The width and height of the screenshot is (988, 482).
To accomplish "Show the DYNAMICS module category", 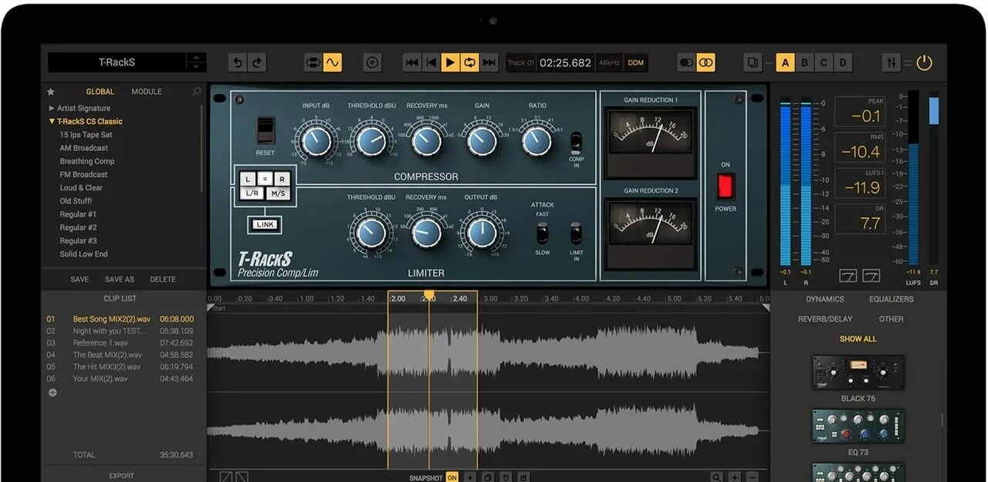I will pos(825,299).
